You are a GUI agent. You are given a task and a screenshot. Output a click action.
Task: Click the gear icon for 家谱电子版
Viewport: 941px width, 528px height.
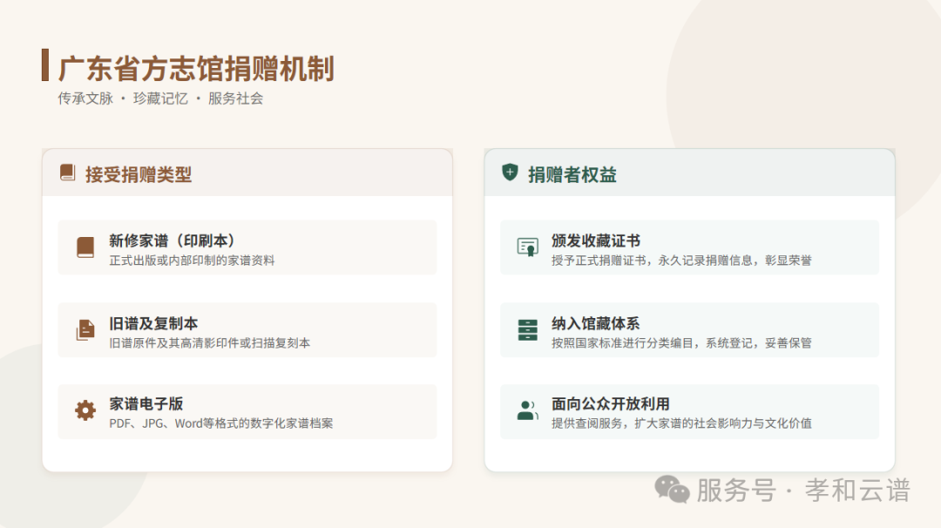85,410
